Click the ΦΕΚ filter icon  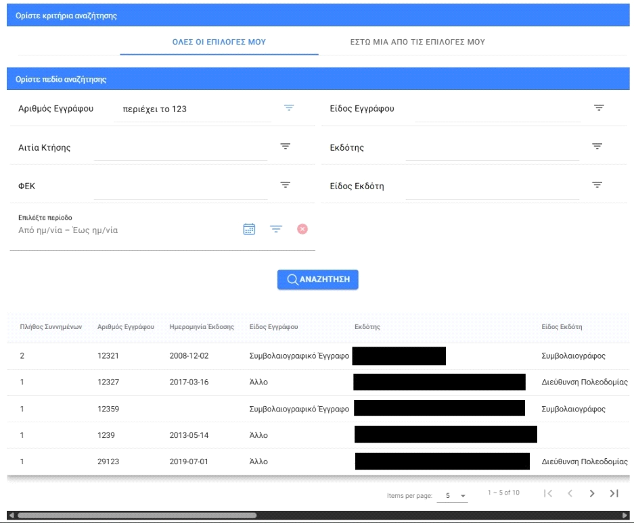point(286,185)
